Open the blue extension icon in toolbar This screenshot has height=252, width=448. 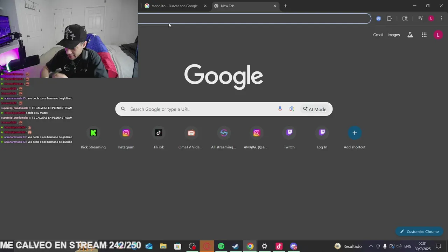(378, 19)
